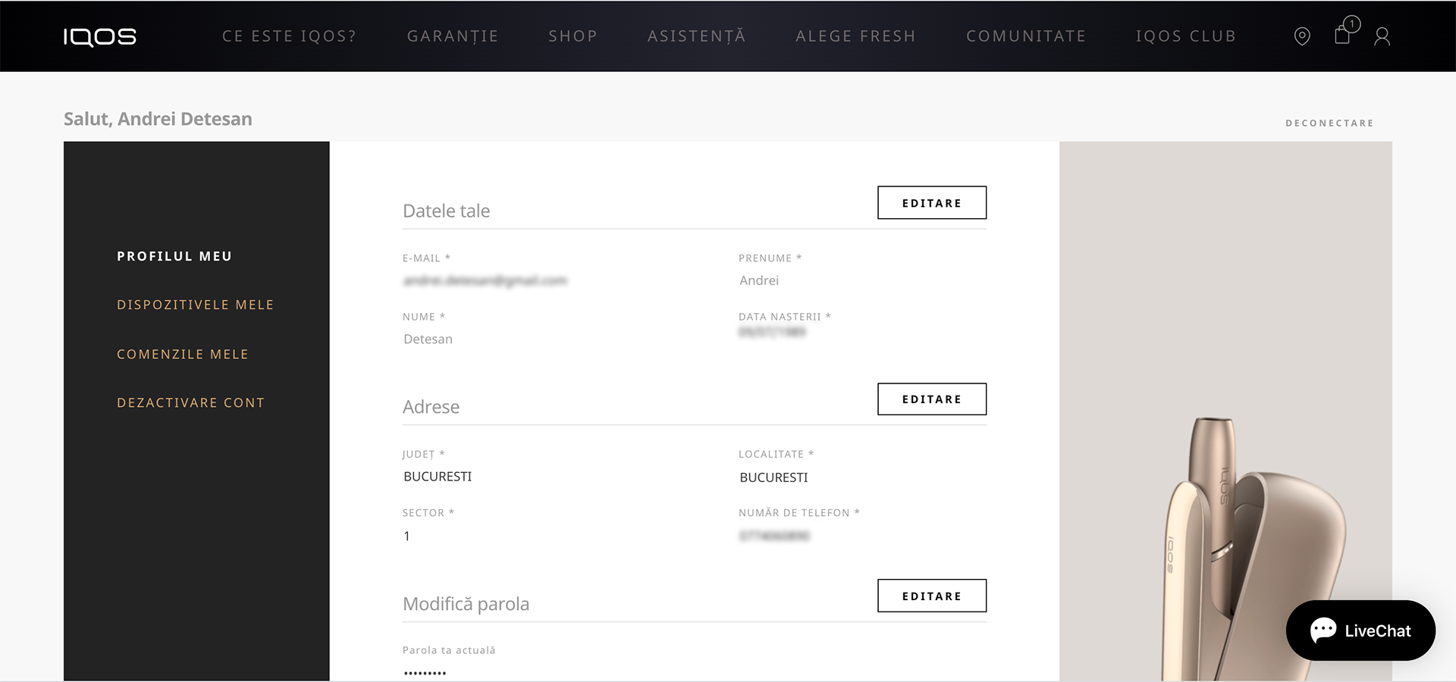The image size is (1456, 682).
Task: Click the 'Parola ta actuală' label
Action: [449, 650]
